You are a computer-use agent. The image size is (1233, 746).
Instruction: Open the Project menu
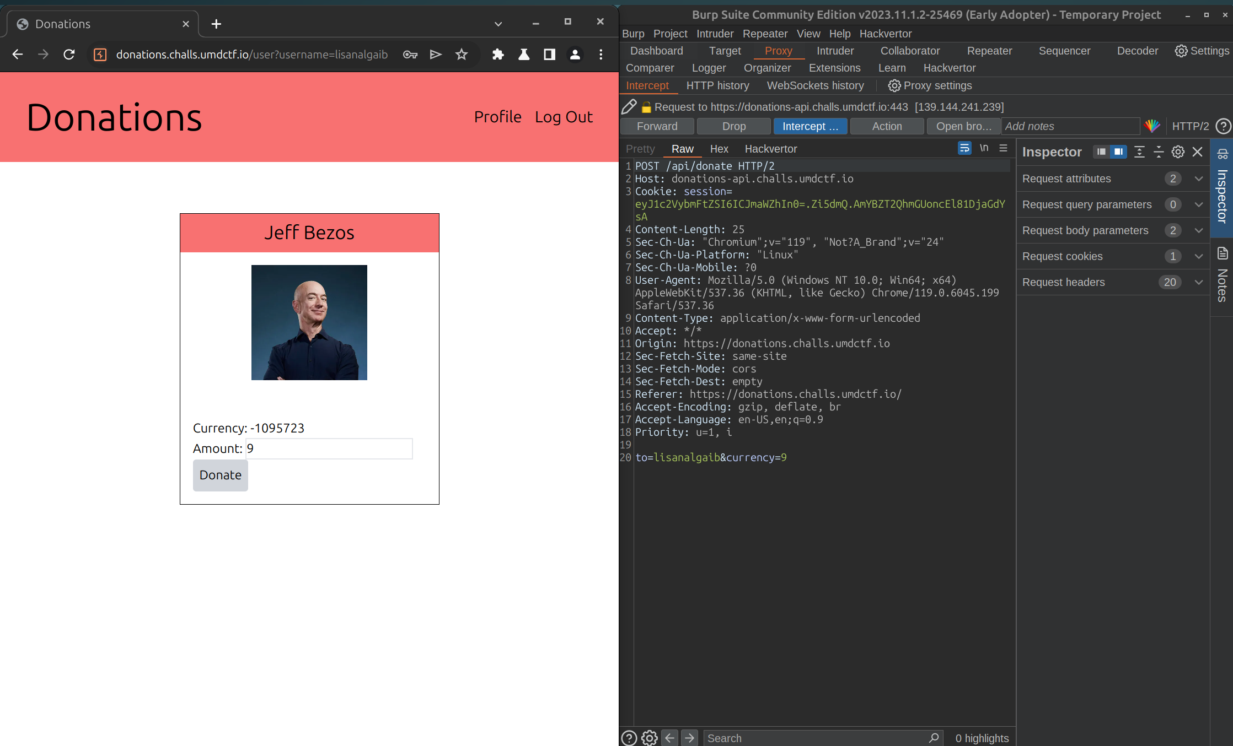pos(670,34)
